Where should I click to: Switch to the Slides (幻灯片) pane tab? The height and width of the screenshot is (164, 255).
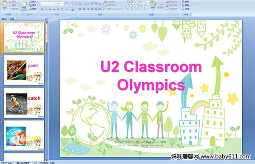pyautogui.click(x=4, y=19)
